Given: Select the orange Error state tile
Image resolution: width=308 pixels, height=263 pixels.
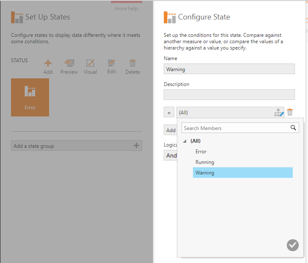Looking at the screenshot, I should 30,97.
